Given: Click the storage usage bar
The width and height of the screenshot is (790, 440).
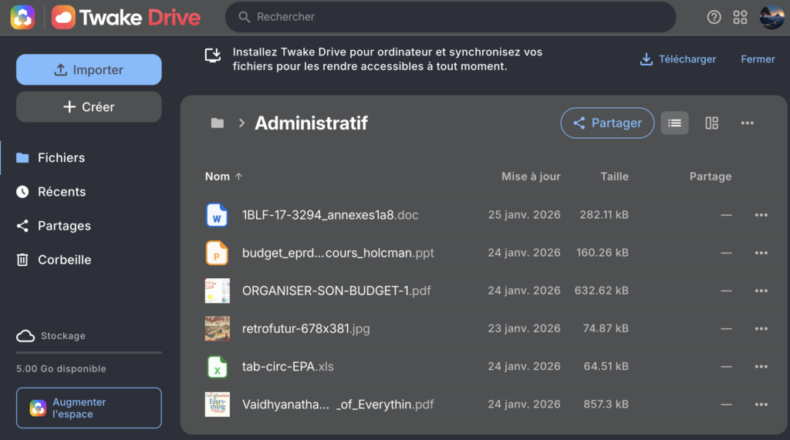Looking at the screenshot, I should (89, 352).
